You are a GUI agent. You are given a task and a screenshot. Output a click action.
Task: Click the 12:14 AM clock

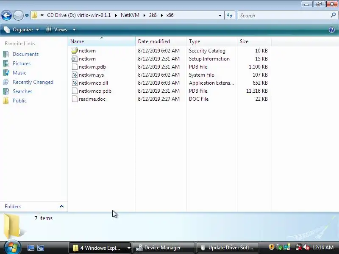point(323,248)
